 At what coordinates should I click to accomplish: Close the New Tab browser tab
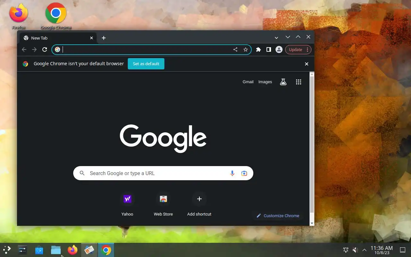click(x=92, y=38)
